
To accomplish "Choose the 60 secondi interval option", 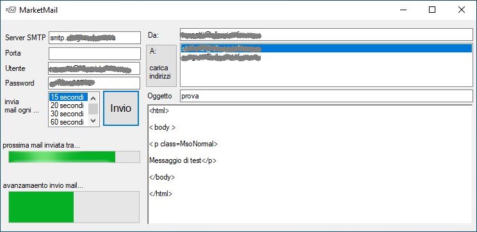I will coord(69,122).
